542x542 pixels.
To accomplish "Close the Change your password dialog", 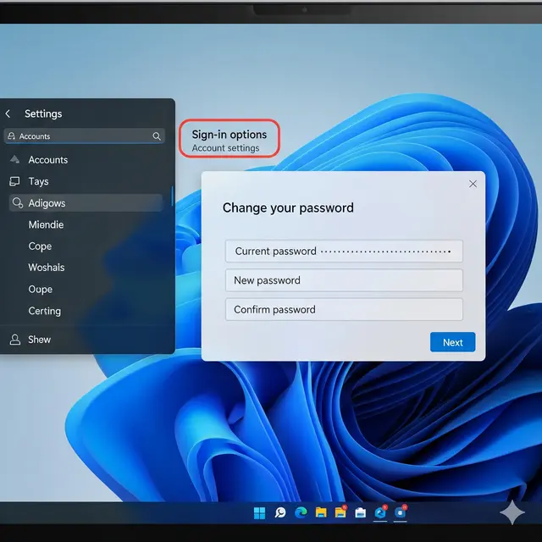I will click(x=473, y=184).
